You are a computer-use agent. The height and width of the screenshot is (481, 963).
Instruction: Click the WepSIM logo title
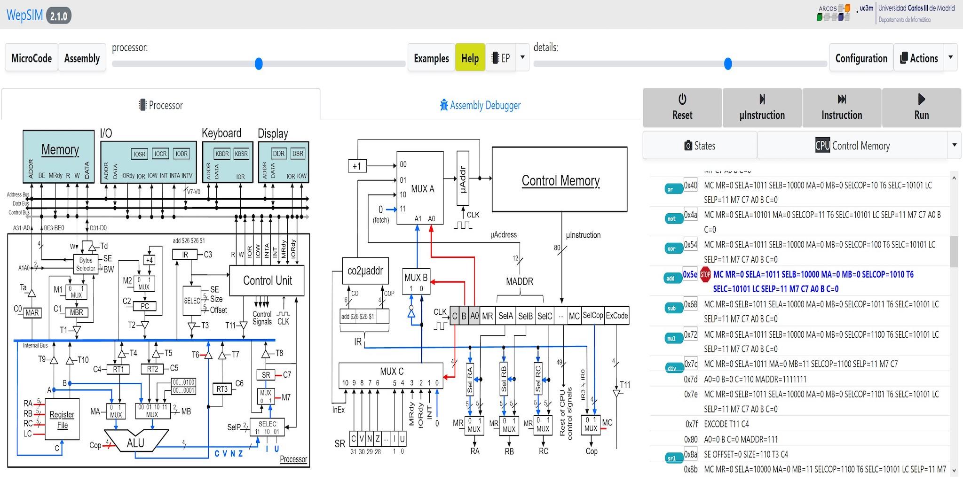(x=25, y=15)
